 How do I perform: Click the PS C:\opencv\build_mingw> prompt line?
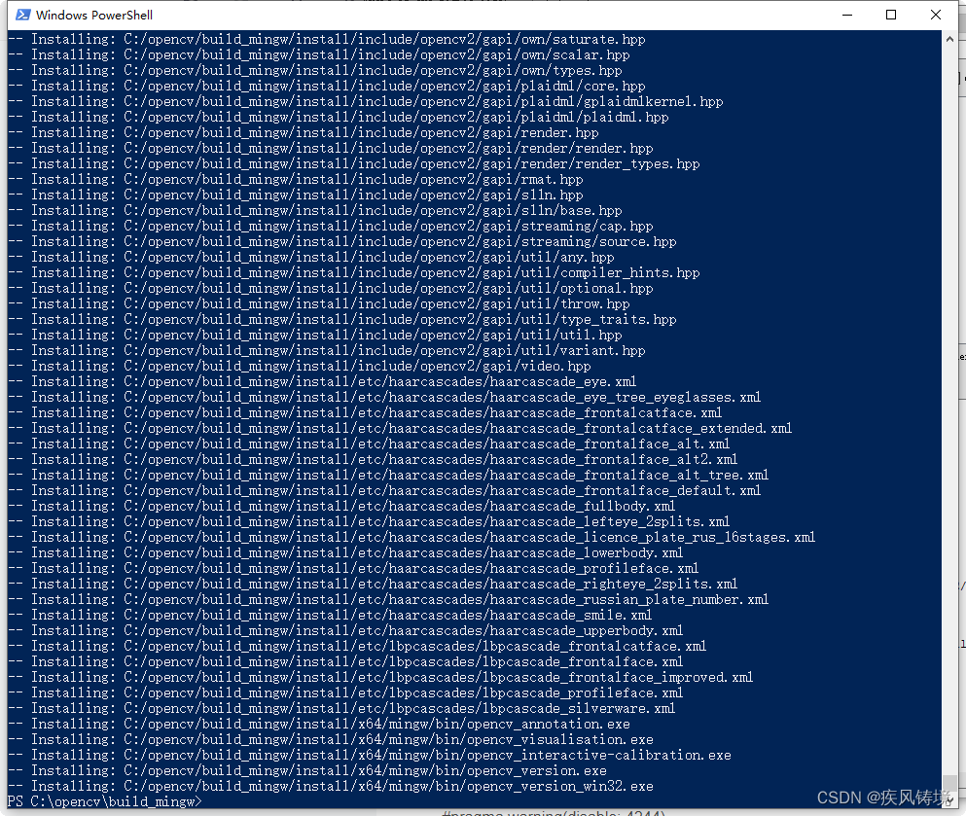coord(105,801)
